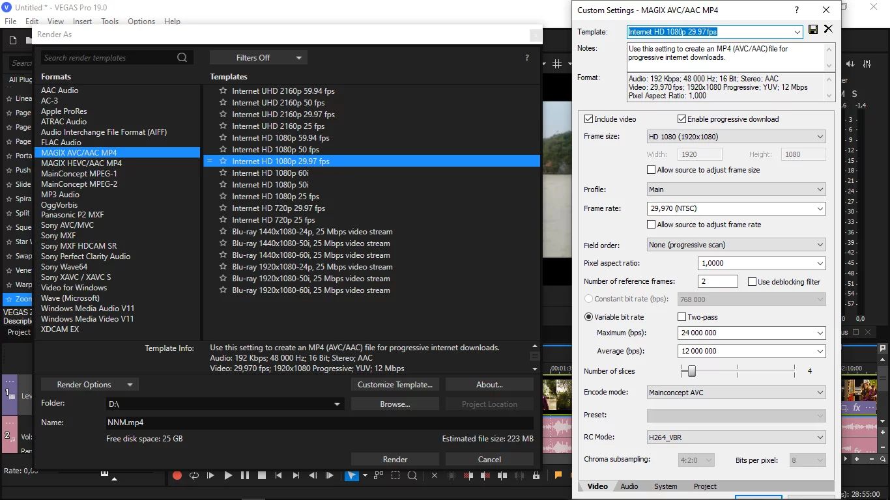Open the Field order dropdown

point(736,245)
